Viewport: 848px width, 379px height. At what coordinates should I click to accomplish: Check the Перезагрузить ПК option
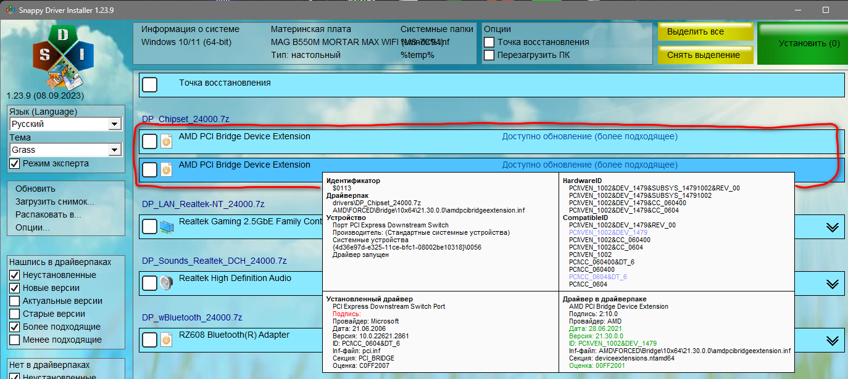tap(489, 55)
